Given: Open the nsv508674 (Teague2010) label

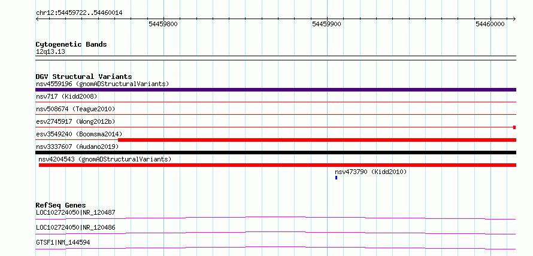Looking at the screenshot, I should pyautogui.click(x=75, y=109).
